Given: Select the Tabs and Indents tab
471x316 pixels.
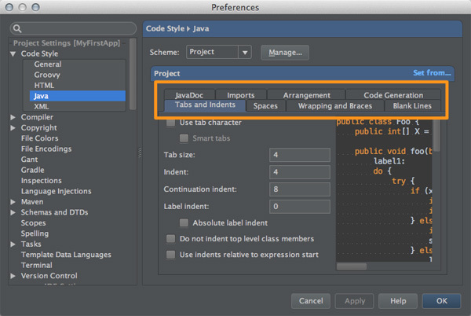Looking at the screenshot, I should pos(205,105).
